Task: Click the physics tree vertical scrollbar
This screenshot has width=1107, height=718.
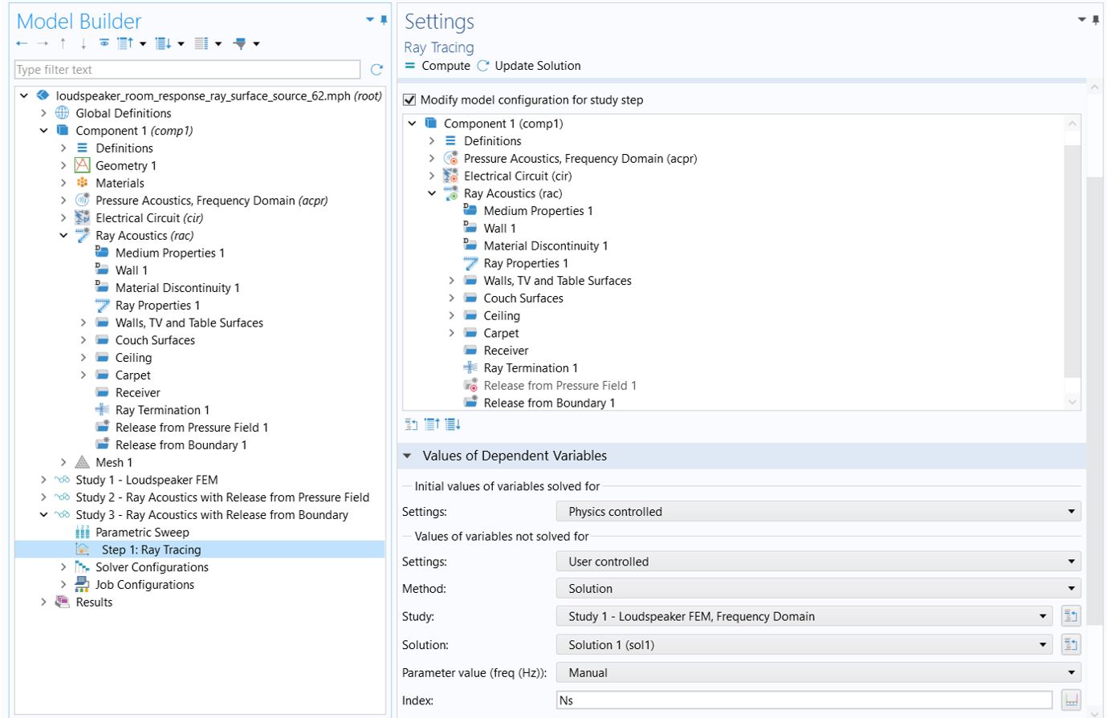Action: (x=1072, y=261)
